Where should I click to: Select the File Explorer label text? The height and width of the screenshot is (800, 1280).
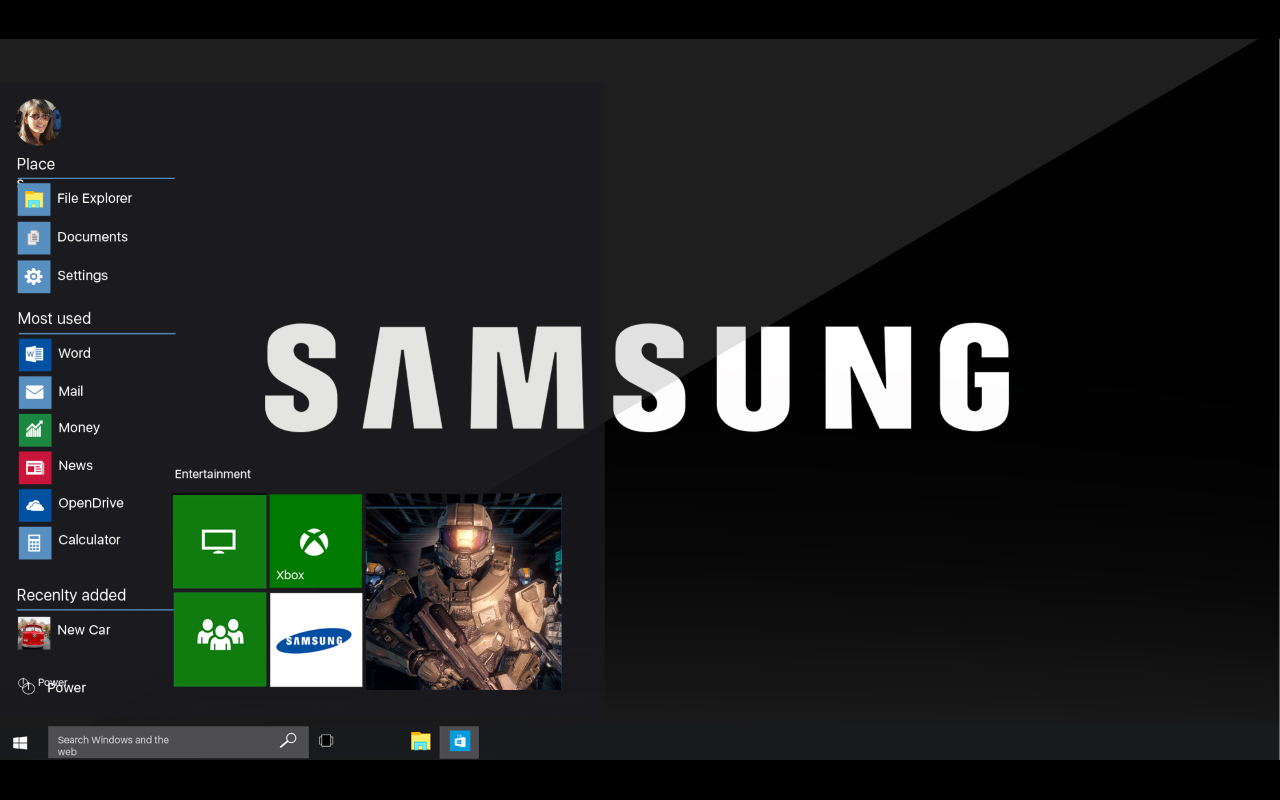tap(95, 198)
